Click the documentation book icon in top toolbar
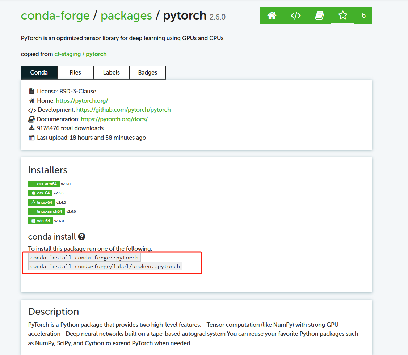 319,15
